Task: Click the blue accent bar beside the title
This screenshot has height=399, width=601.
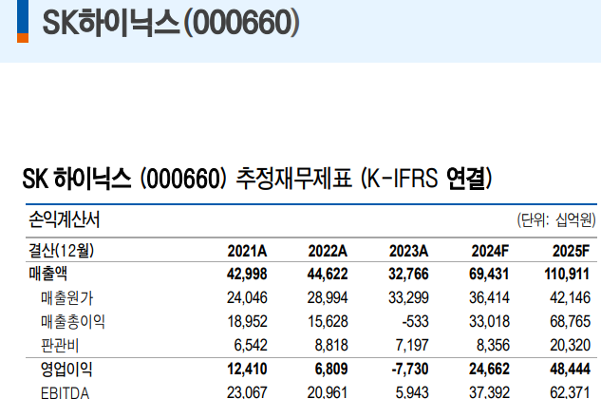Action: coord(21,23)
